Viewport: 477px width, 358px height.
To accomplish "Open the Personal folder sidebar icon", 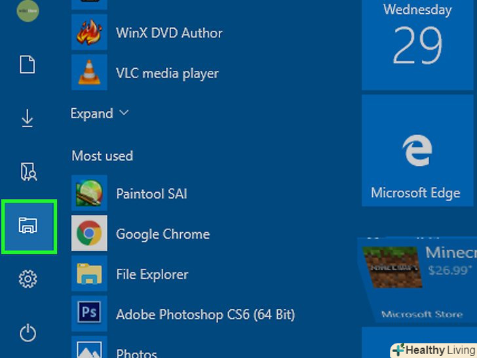I will click(x=29, y=172).
